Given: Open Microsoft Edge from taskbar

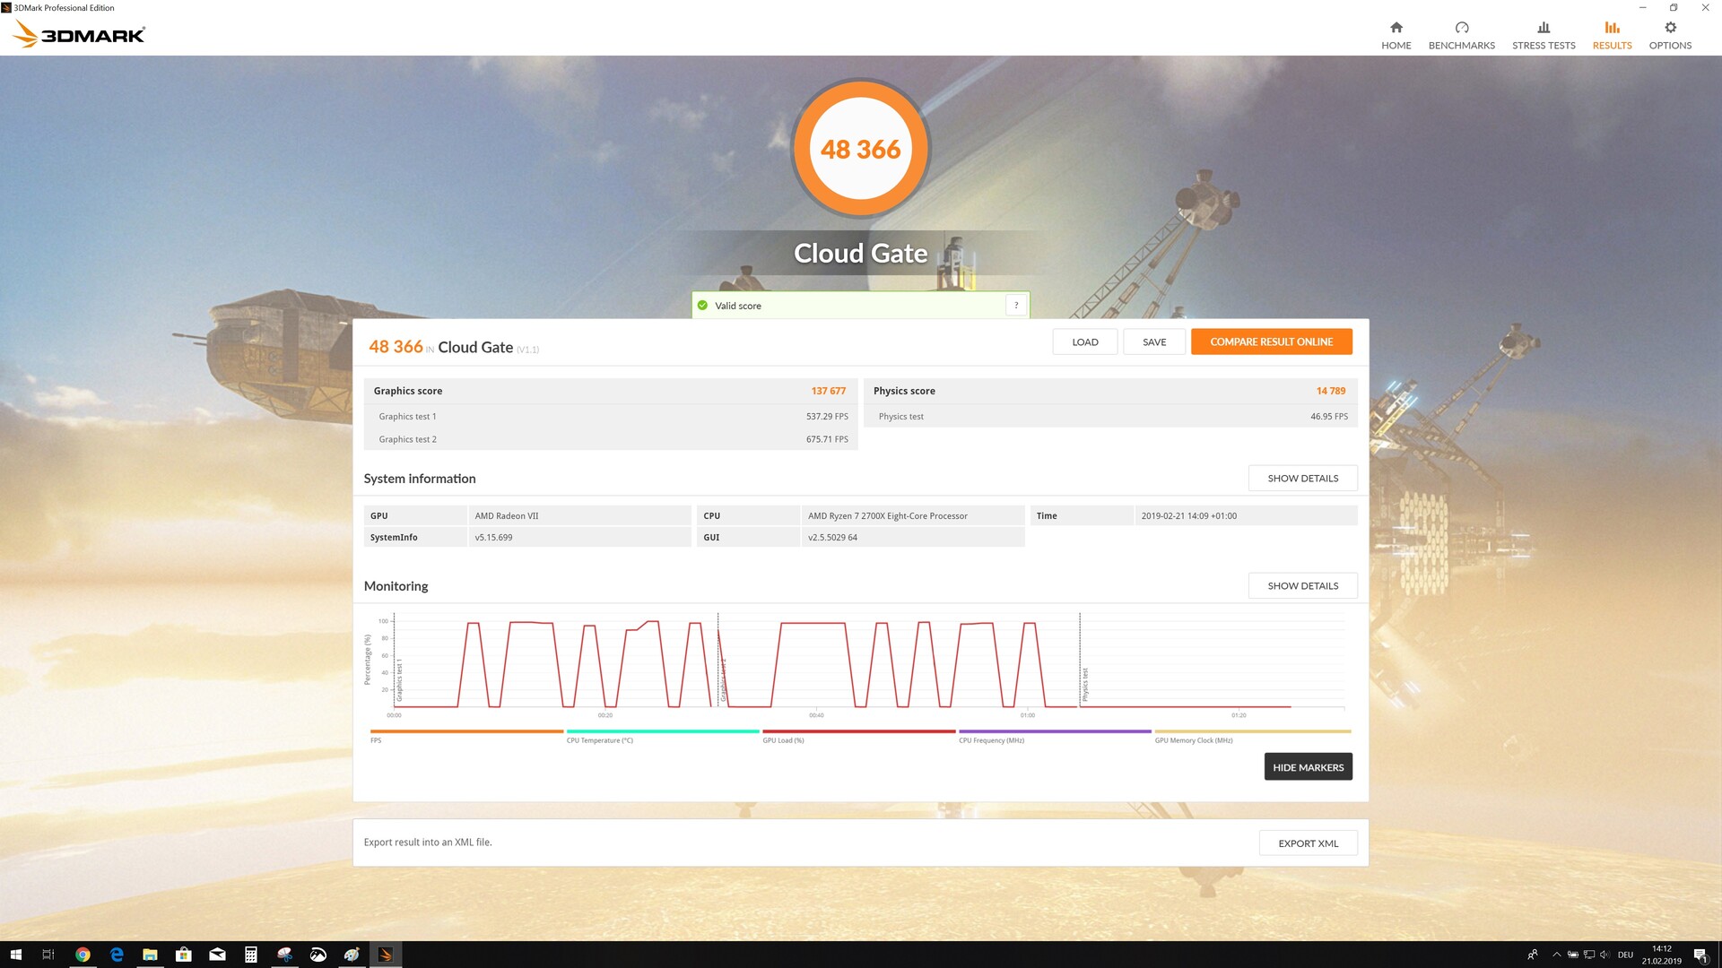Looking at the screenshot, I should (117, 955).
